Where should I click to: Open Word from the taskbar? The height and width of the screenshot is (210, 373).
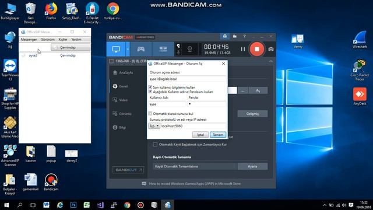click(x=47, y=205)
